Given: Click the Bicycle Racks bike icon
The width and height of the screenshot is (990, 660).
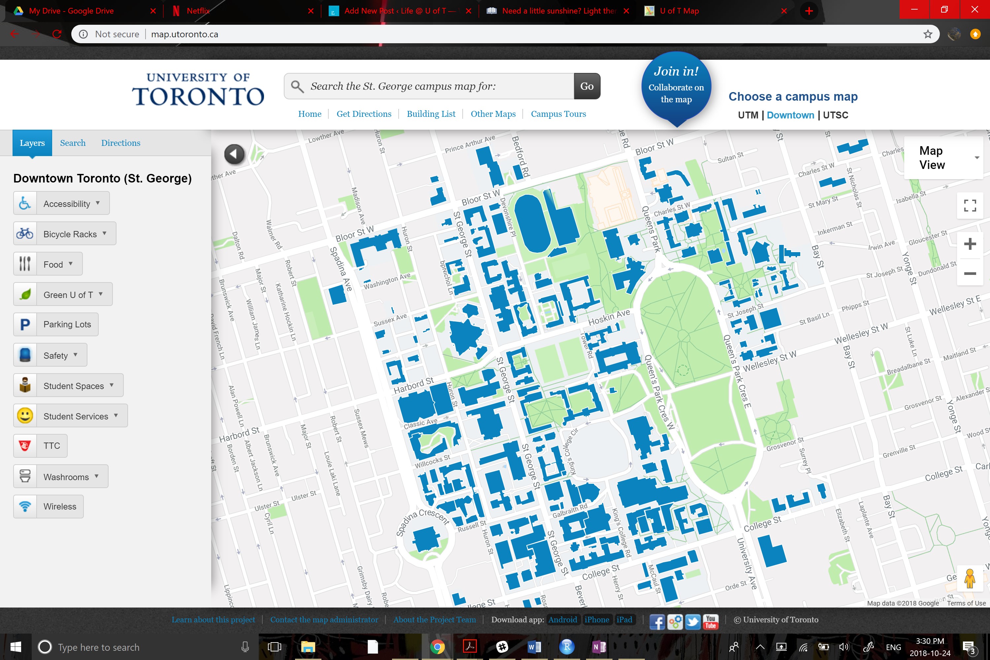Looking at the screenshot, I should point(25,234).
